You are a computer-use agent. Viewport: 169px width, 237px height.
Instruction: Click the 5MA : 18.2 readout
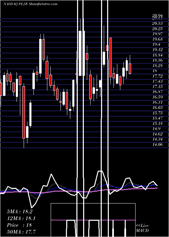(x=20, y=212)
